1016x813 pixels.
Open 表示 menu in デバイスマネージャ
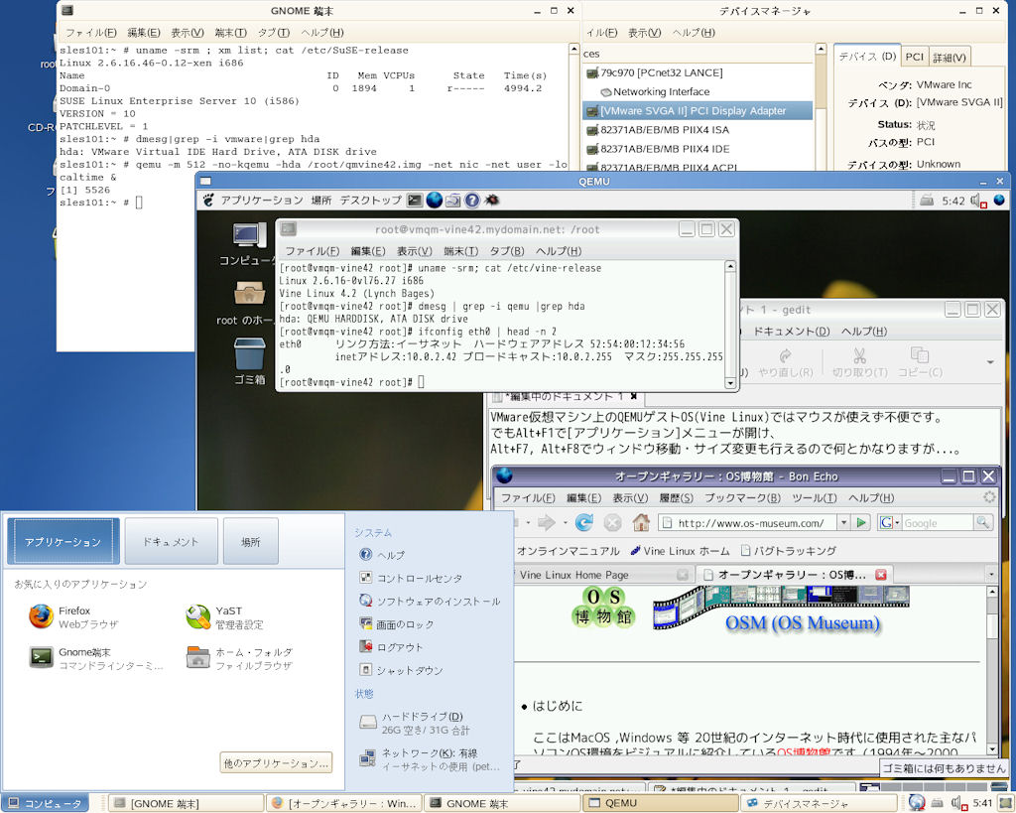coord(645,33)
